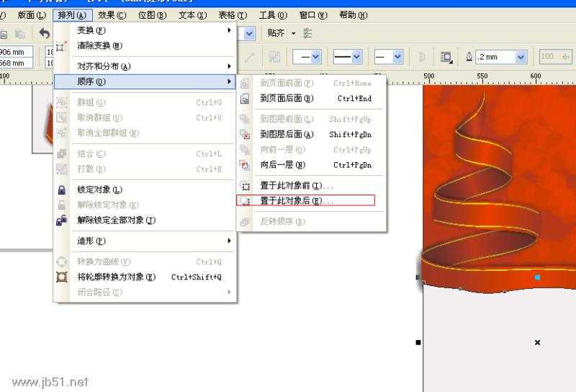This screenshot has width=576, height=392.
Task: Click the cyan node on the ribbon
Action: coord(537,277)
